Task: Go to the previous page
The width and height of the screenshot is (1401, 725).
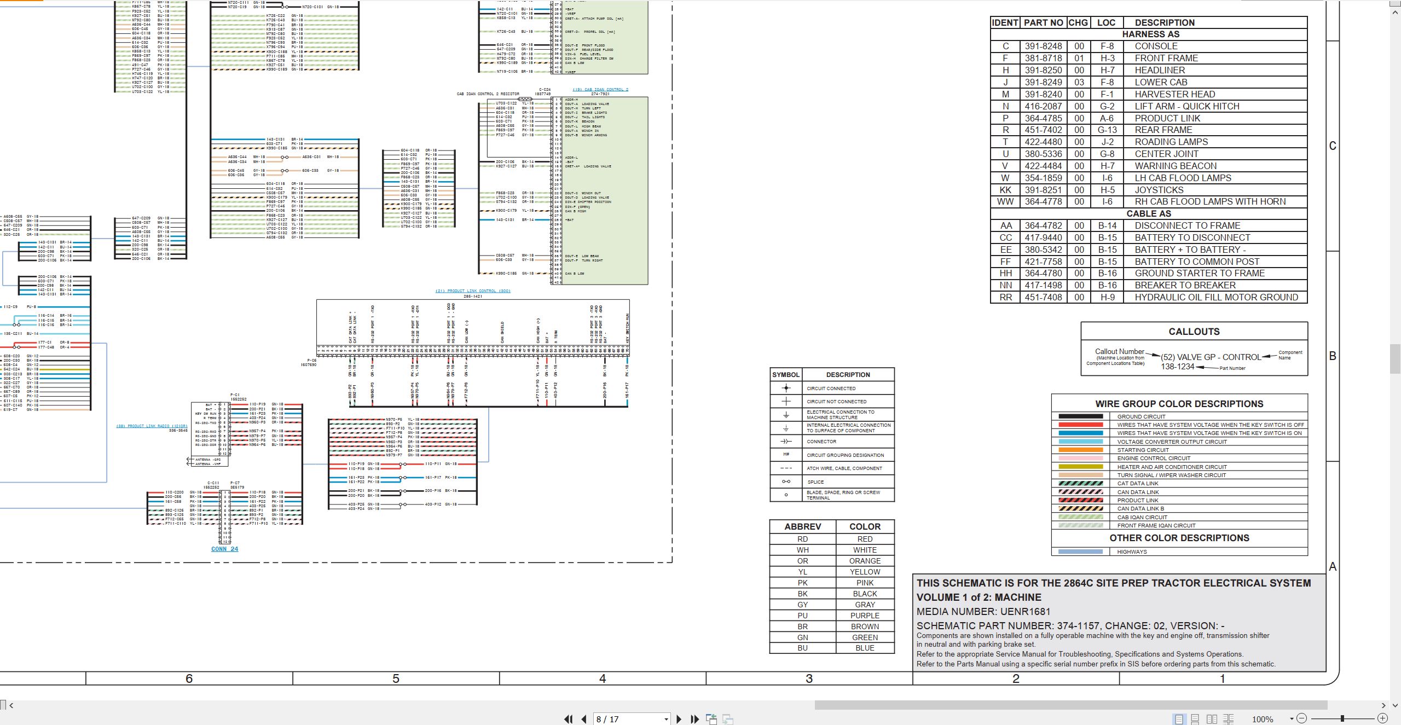Action: click(x=584, y=719)
